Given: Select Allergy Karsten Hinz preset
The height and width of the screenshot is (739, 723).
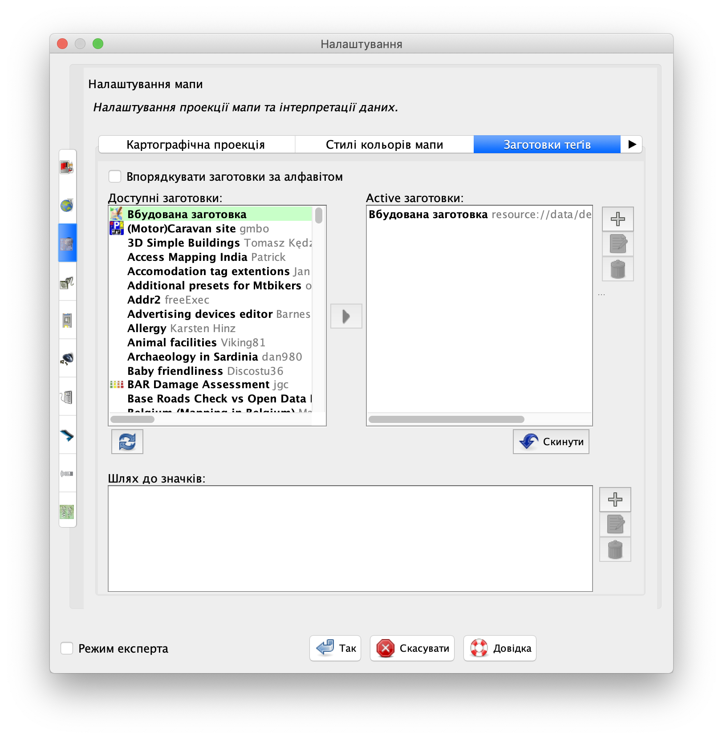Looking at the screenshot, I should pos(211,328).
